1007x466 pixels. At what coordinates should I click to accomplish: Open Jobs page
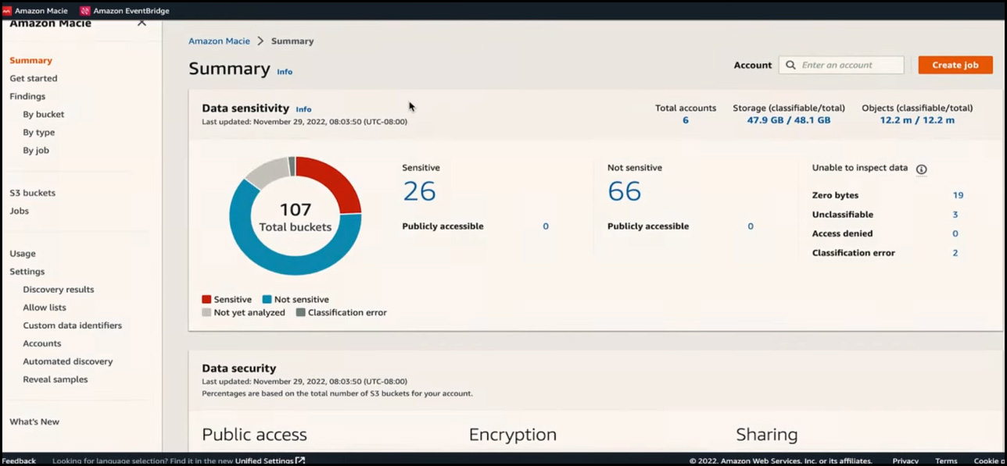point(19,211)
